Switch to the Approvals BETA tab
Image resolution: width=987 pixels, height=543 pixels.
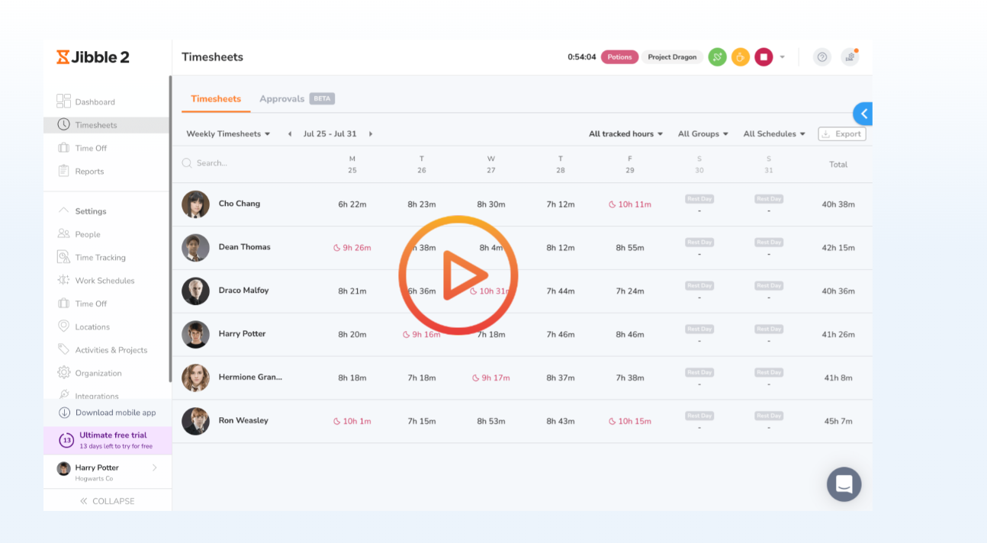point(283,99)
